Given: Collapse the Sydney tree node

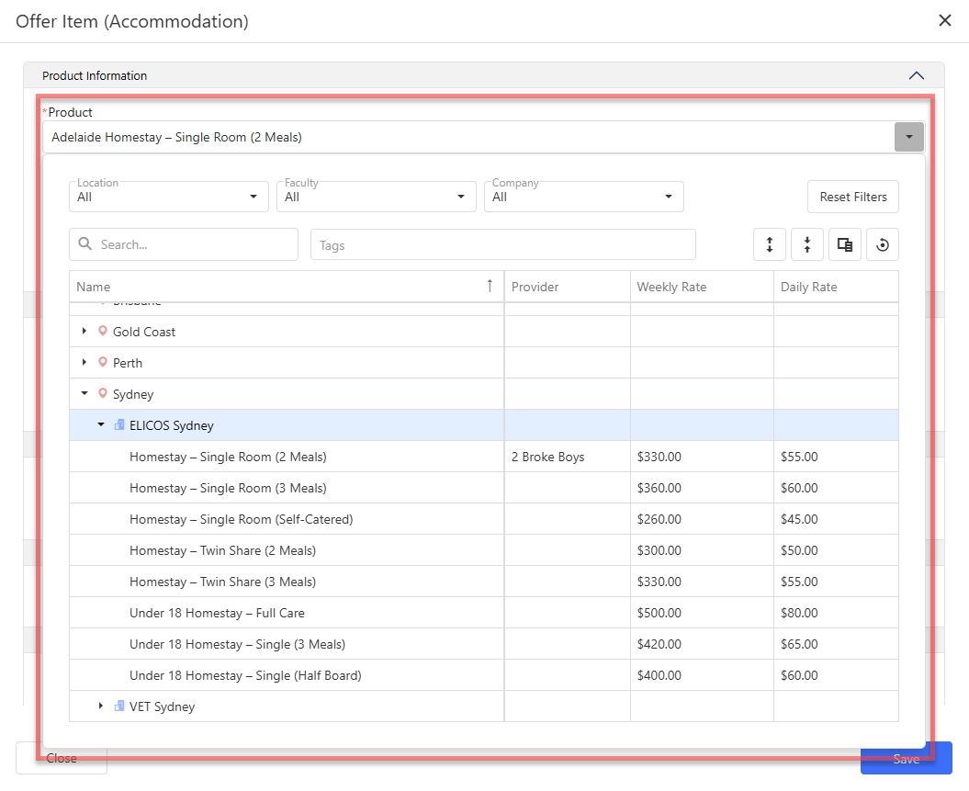Looking at the screenshot, I should (x=85, y=393).
